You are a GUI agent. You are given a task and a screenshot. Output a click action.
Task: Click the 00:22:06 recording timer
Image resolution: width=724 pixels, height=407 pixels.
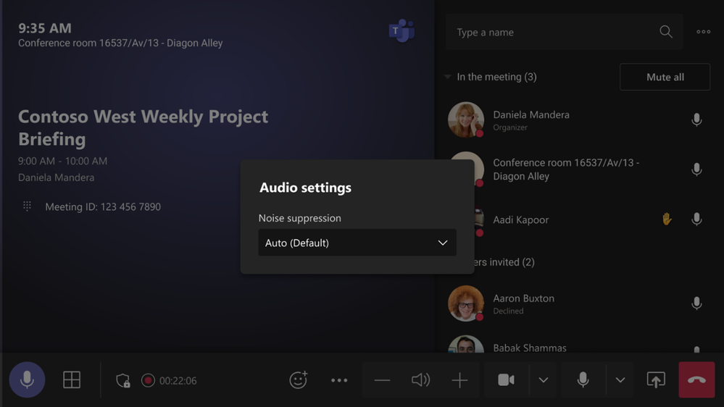[178, 381]
